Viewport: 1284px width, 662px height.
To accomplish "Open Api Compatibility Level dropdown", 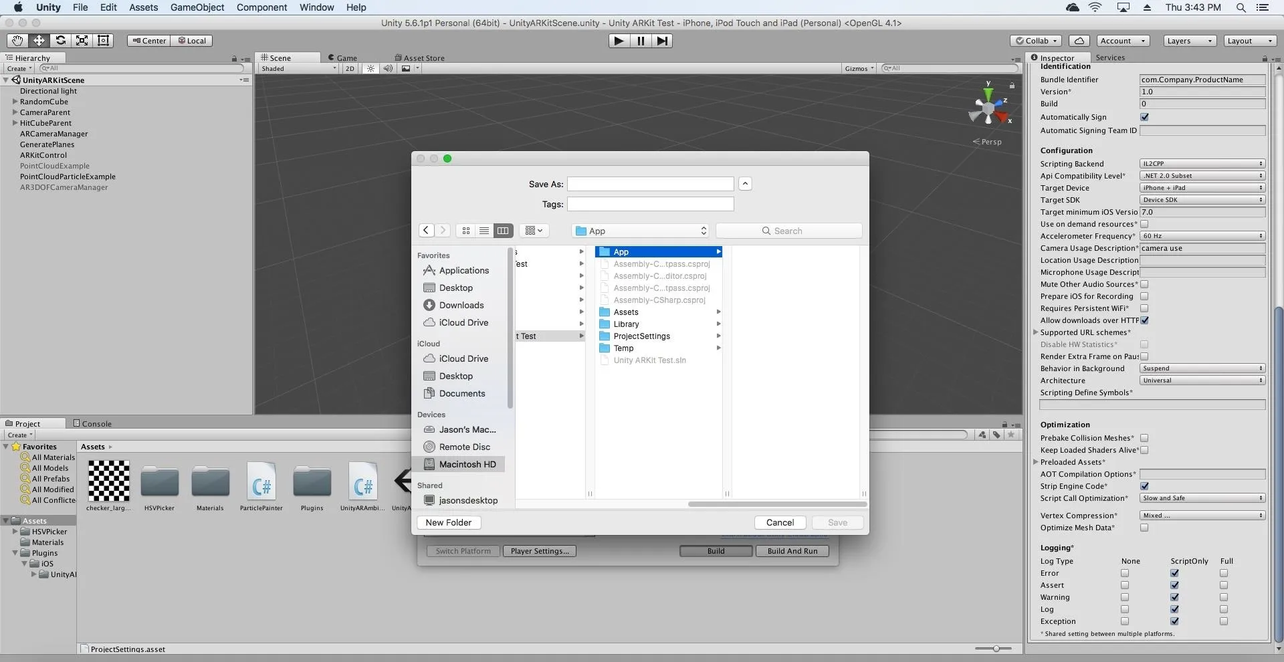I will 1202,176.
